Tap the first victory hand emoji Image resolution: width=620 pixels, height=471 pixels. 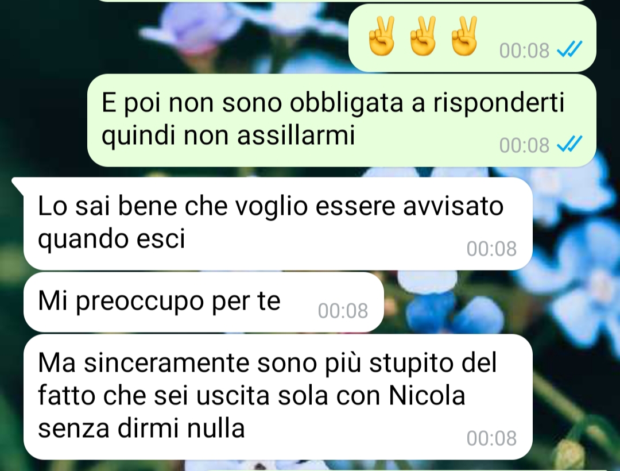[x=382, y=36]
